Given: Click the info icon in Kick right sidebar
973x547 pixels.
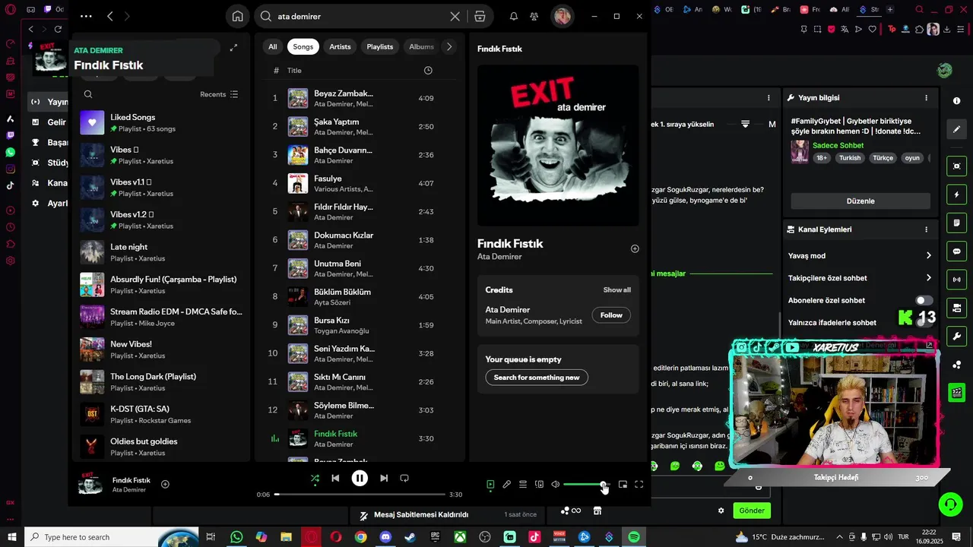Looking at the screenshot, I should tap(956, 101).
